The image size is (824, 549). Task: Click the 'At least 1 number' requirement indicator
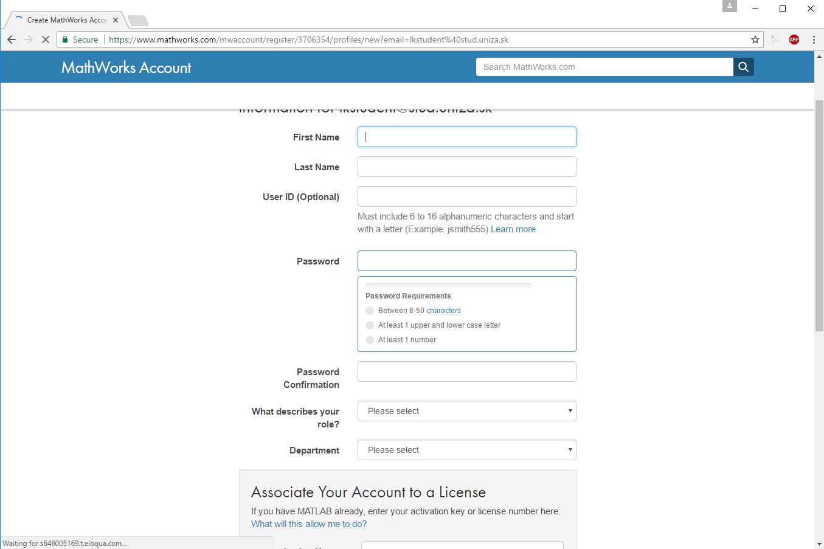370,340
